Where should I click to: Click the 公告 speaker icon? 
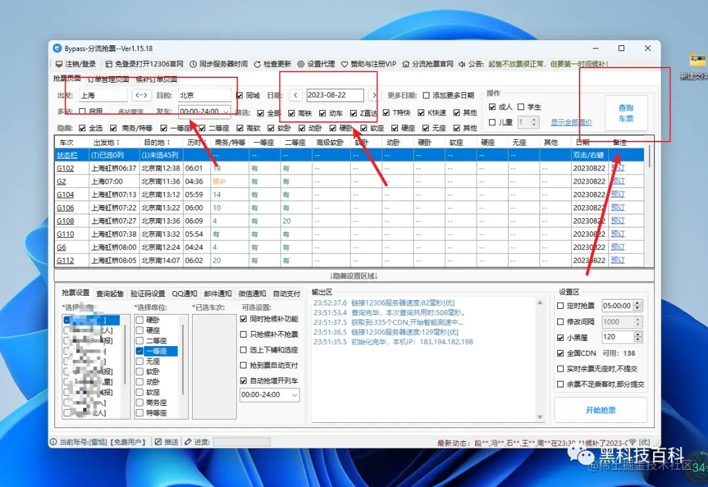[x=462, y=64]
